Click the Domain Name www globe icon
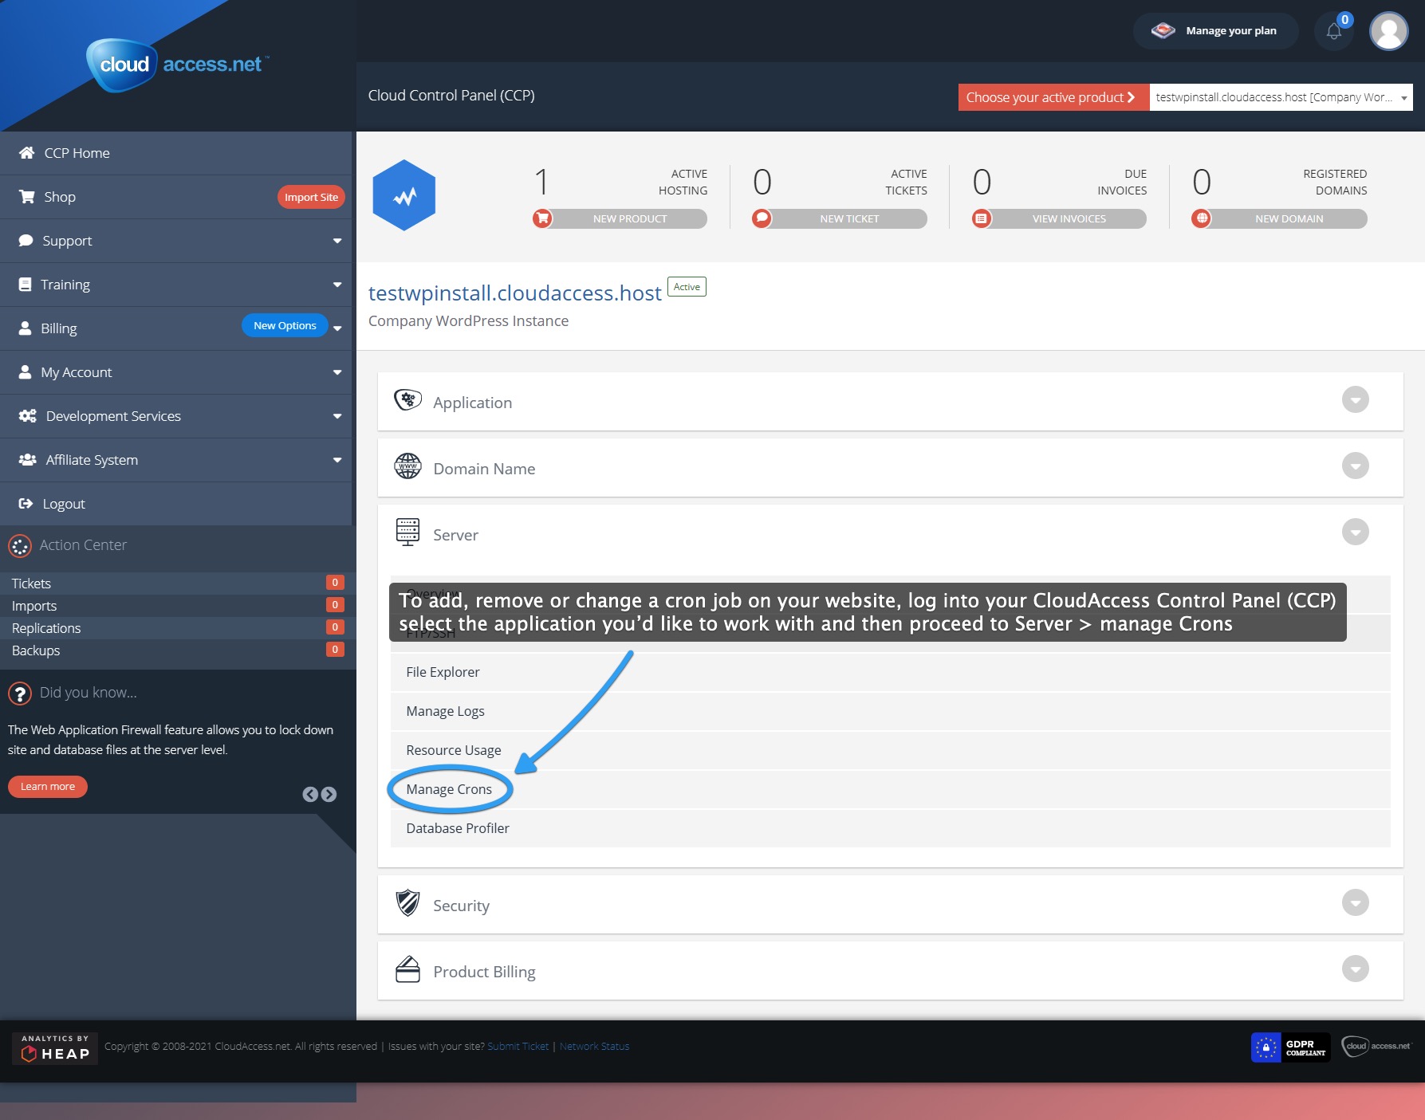The width and height of the screenshot is (1425, 1120). coord(407,466)
